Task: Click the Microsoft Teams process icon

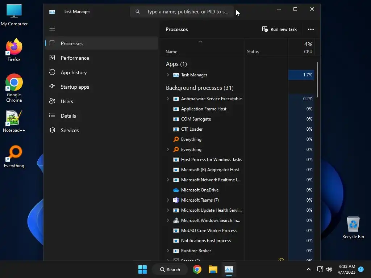Action: (176, 200)
